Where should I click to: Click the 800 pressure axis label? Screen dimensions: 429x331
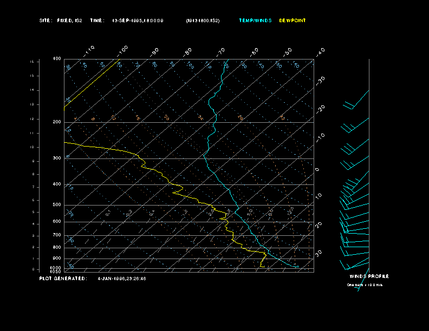57,247
